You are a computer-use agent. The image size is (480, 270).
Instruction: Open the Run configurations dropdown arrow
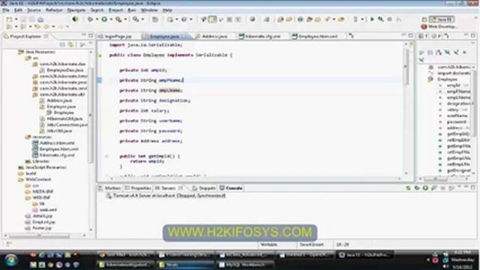[111, 19]
